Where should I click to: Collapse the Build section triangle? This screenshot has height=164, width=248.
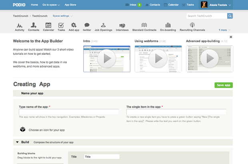[x=17, y=142]
